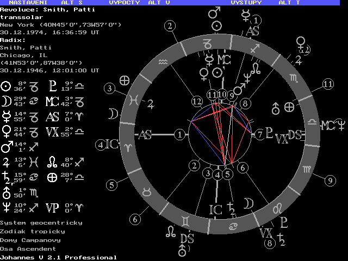Click the Mars symbol in the left table
This screenshot has height=261, width=348.
pyautogui.click(x=6, y=147)
